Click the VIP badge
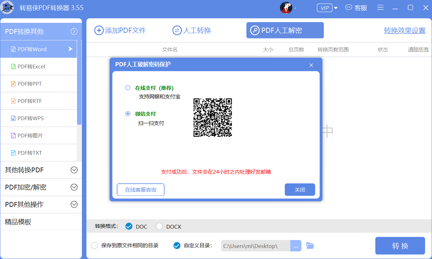This screenshot has height=259, width=432. point(325,8)
